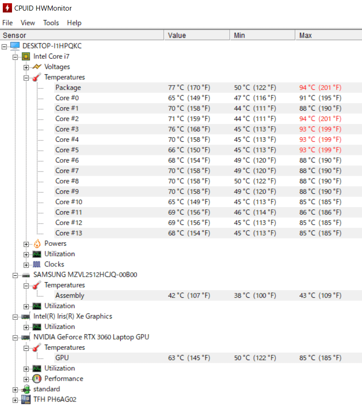The image size is (362, 409).
Task: Click the Intel Core i7 CPU chip icon
Action: coord(26,56)
